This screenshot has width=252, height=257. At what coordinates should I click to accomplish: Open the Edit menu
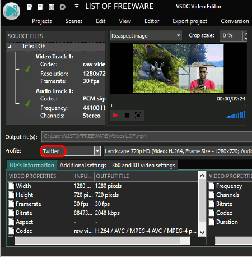click(101, 21)
